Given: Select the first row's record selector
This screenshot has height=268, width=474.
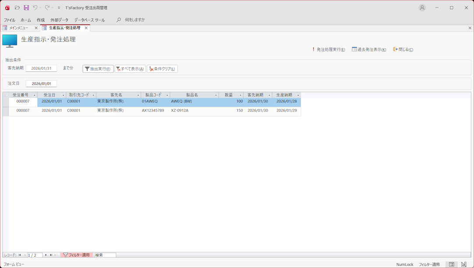Looking at the screenshot, I should click(x=6, y=102).
